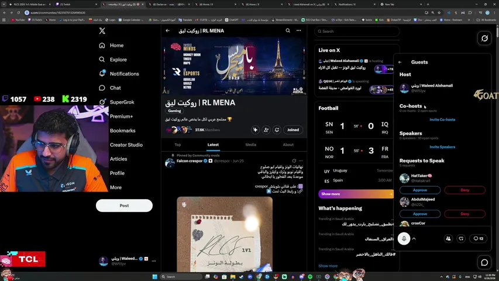Image resolution: width=499 pixels, height=281 pixels.
Task: Go to Home in sidebar
Action: (x=111, y=45)
